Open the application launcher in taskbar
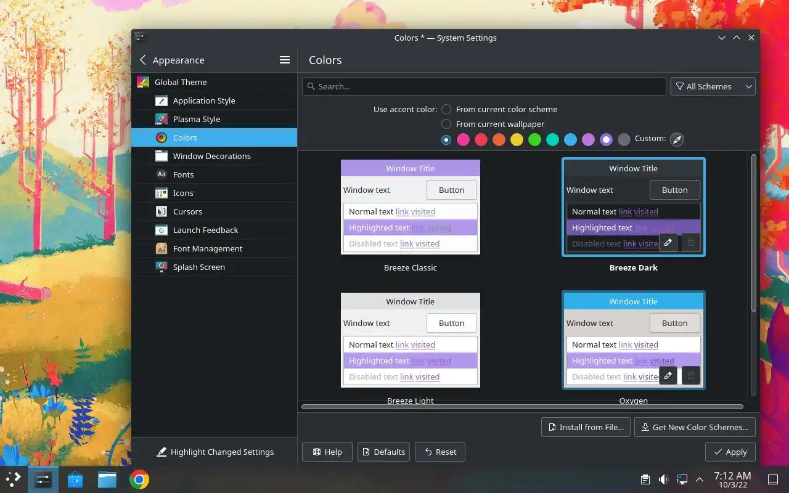The width and height of the screenshot is (789, 493). (x=14, y=479)
